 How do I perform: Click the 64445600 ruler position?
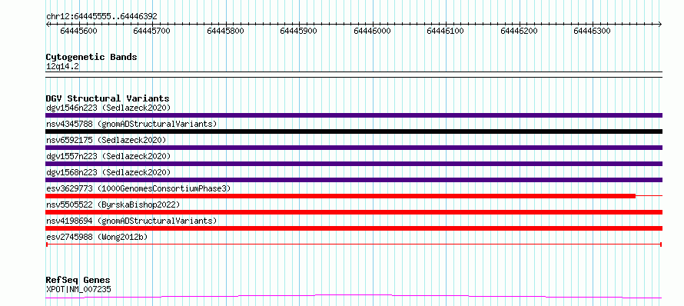click(x=79, y=31)
